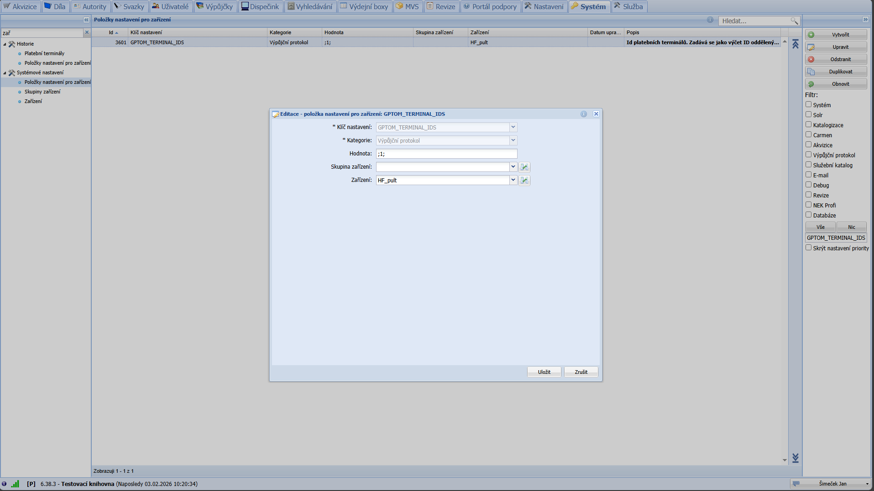874x491 pixels.
Task: Check the Katalogizace filter checkbox
Action: click(808, 125)
